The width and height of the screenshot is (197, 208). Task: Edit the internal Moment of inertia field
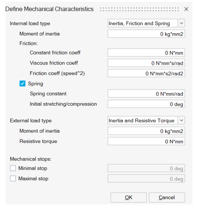pyautogui.click(x=146, y=34)
